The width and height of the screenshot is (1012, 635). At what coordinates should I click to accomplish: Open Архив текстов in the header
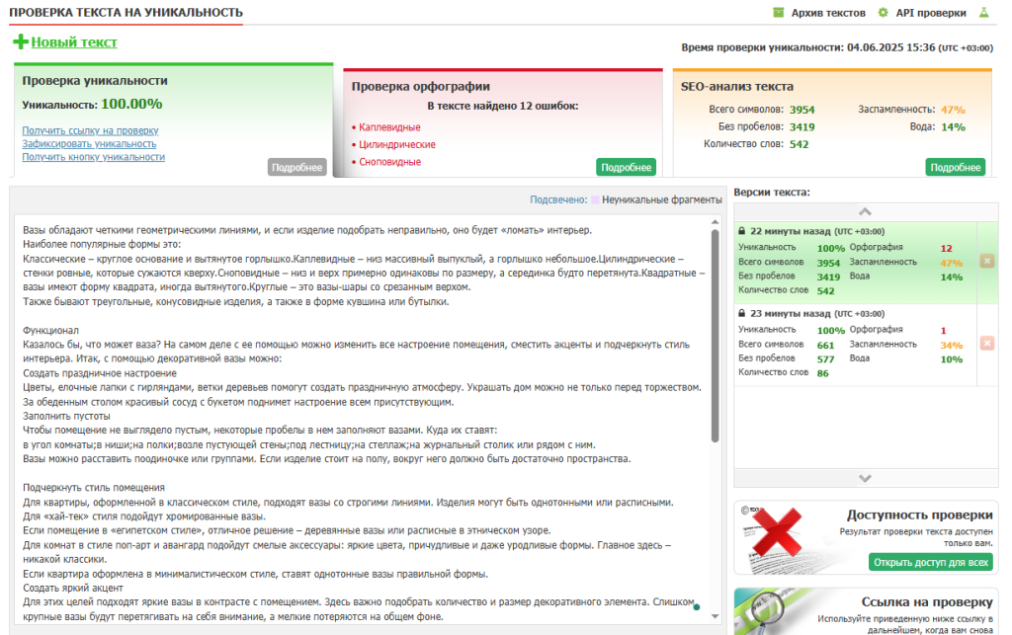tap(828, 13)
